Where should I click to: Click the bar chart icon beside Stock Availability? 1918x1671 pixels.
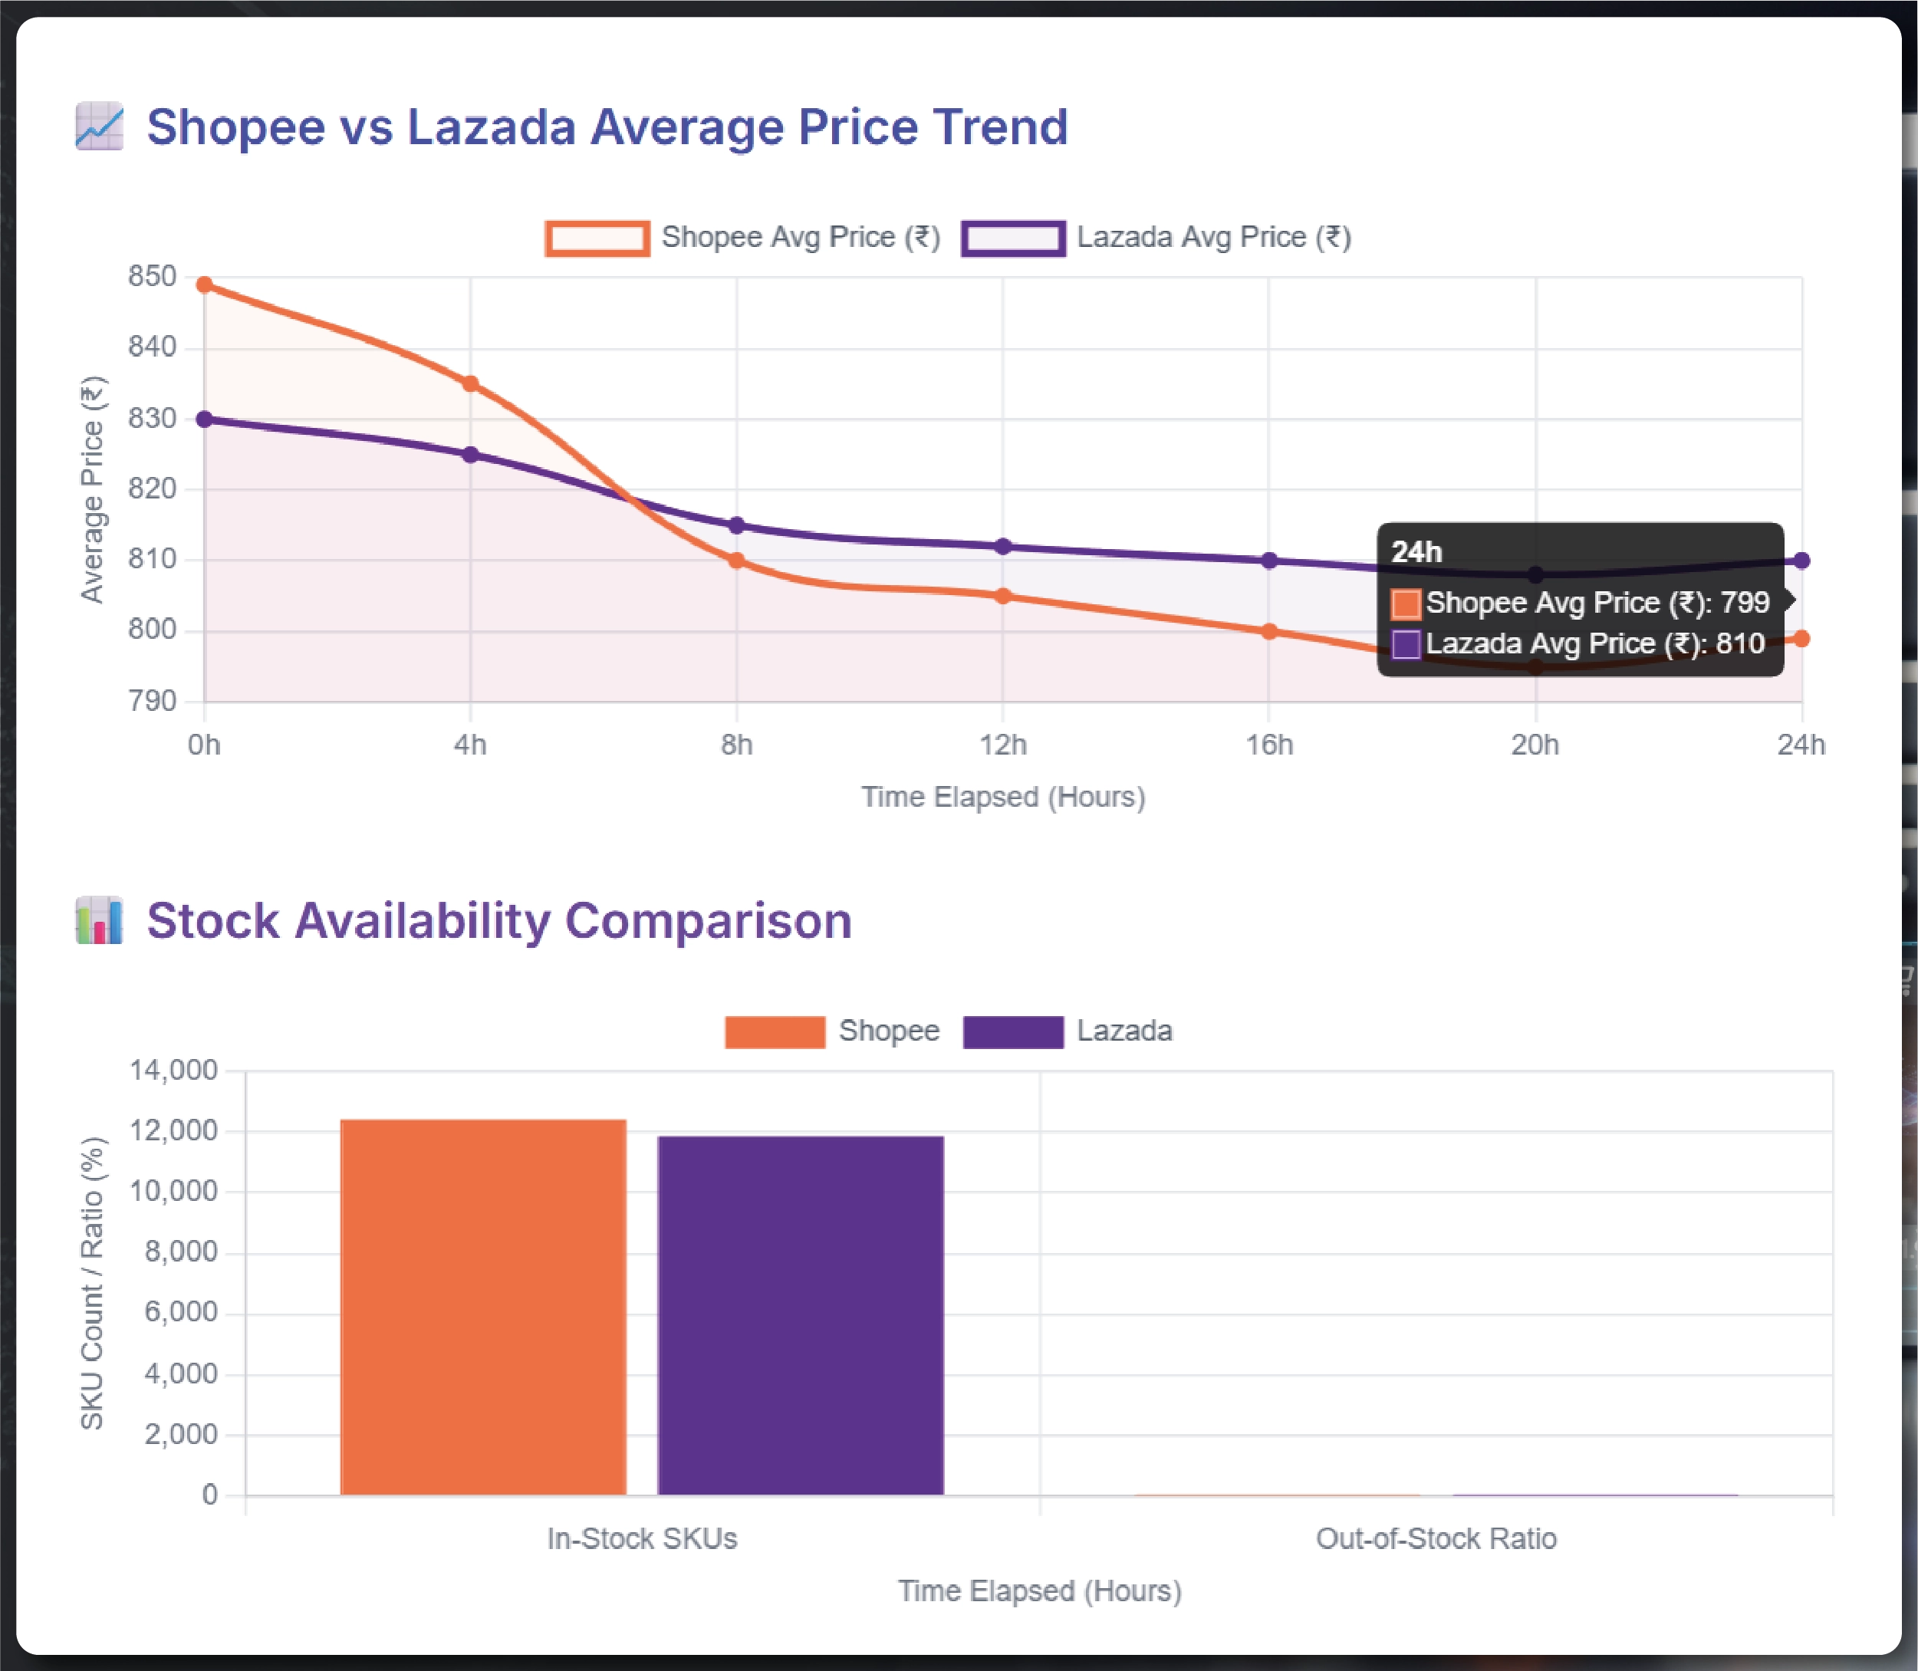click(99, 920)
